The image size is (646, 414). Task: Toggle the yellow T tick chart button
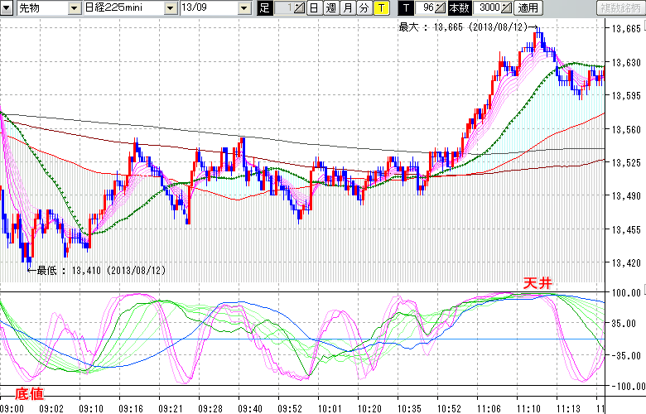(380, 8)
